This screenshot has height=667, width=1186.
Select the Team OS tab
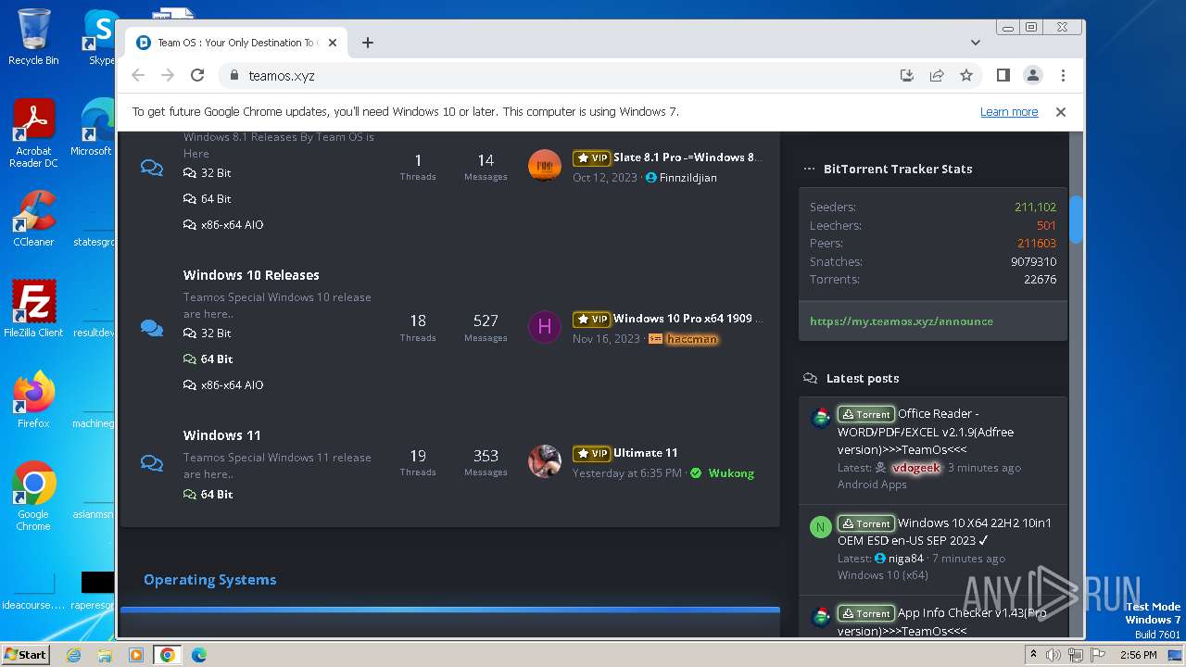point(236,43)
